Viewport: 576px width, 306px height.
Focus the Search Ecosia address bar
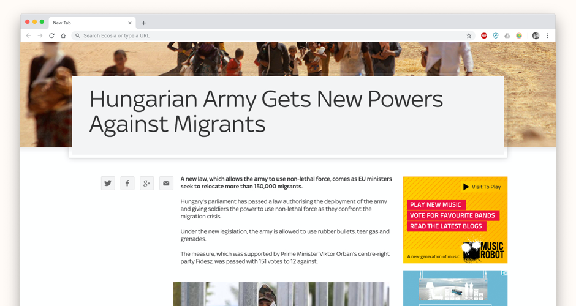273,35
